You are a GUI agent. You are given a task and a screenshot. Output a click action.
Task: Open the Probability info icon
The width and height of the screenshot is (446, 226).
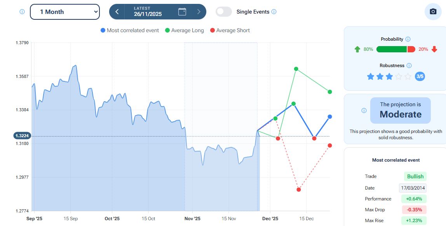click(408, 39)
